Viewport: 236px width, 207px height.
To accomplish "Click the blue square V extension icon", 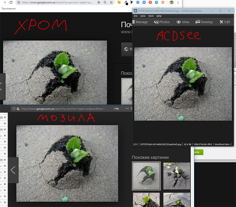I will [144, 2].
